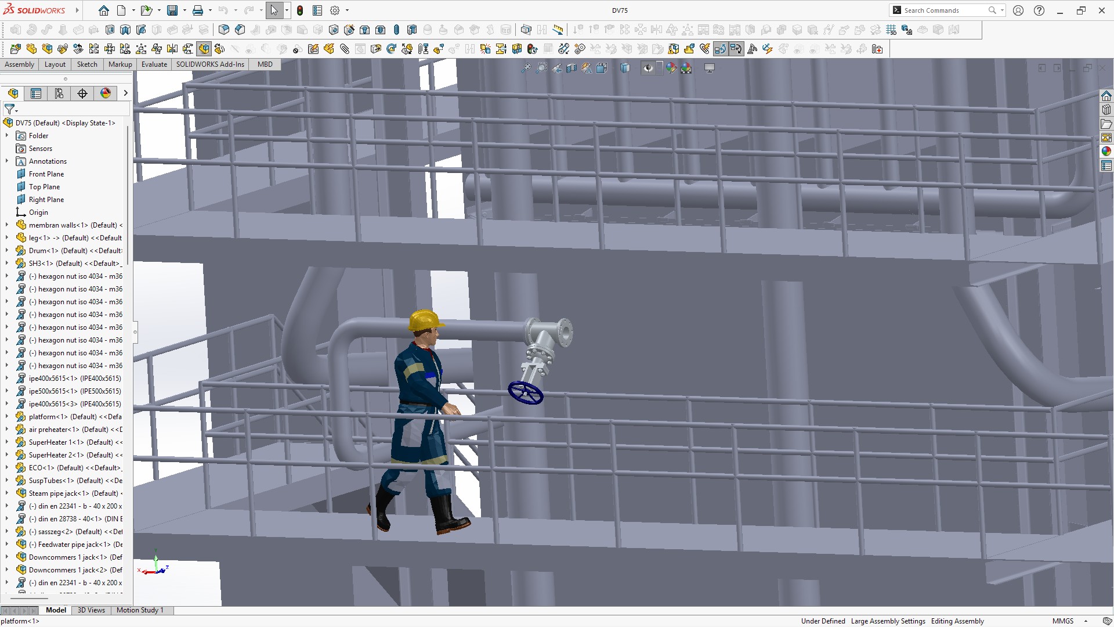This screenshot has height=627, width=1114.
Task: Click the Search Commands input field
Action: pyautogui.click(x=945, y=10)
